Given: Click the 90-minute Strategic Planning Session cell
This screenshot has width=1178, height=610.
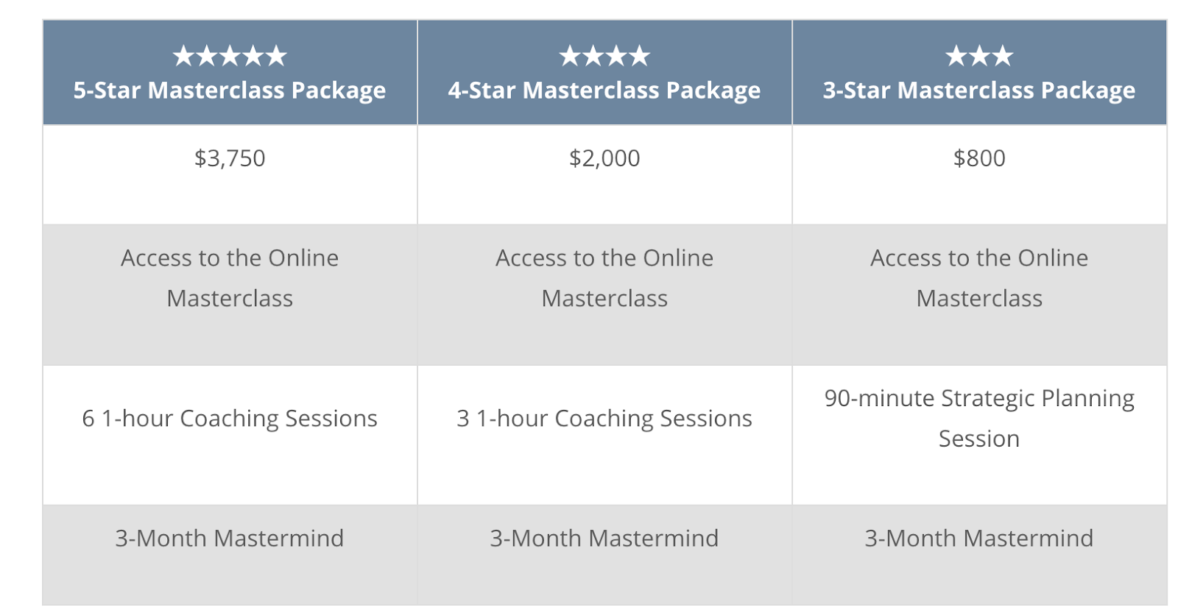Looking at the screenshot, I should click(979, 435).
